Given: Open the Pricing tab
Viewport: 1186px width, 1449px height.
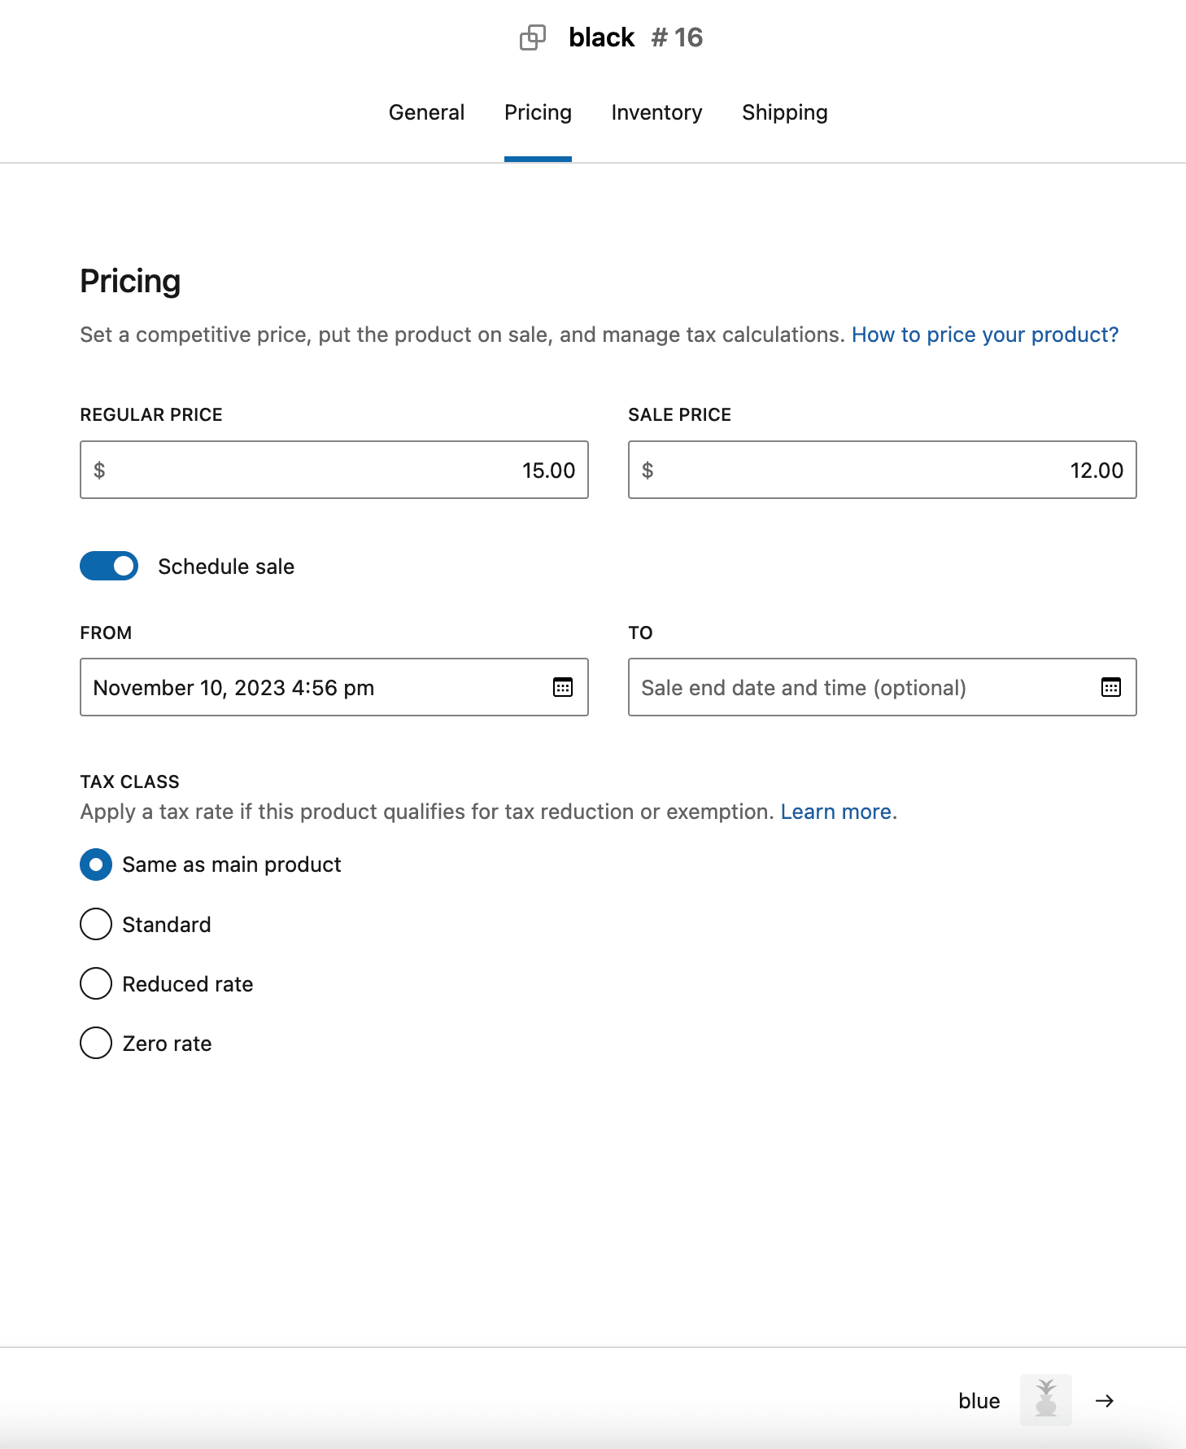Looking at the screenshot, I should (x=538, y=112).
